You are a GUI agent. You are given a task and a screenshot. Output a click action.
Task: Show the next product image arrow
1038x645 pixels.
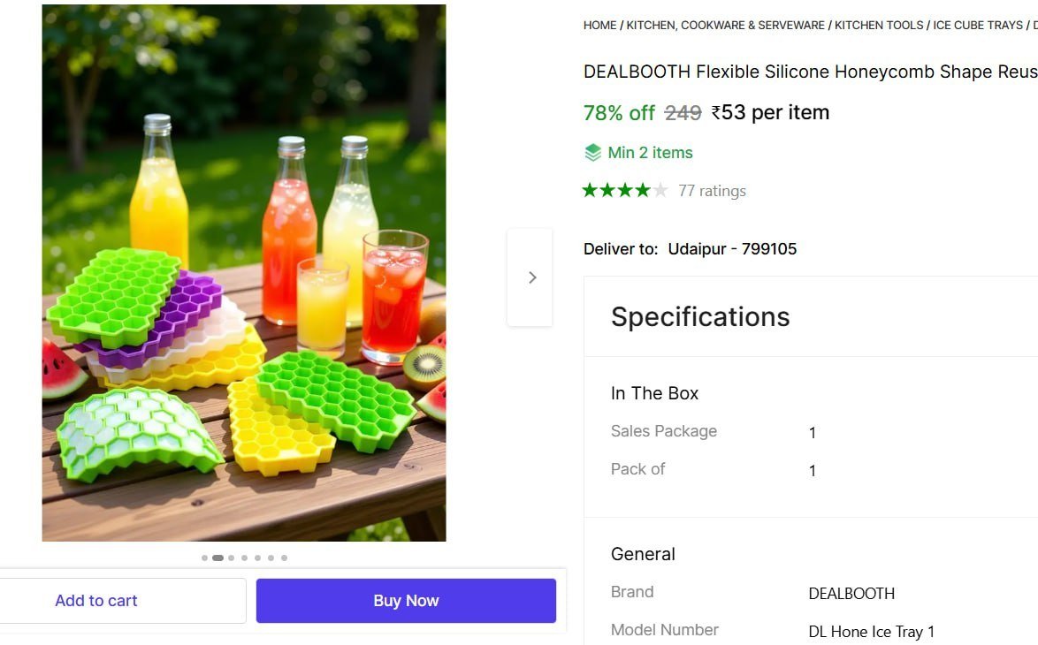(530, 277)
